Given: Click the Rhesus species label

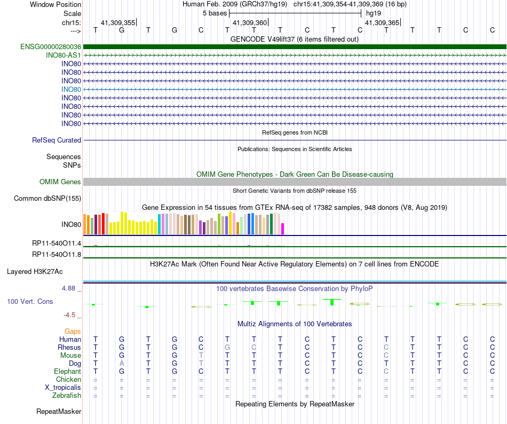Looking at the screenshot, I should [69, 347].
